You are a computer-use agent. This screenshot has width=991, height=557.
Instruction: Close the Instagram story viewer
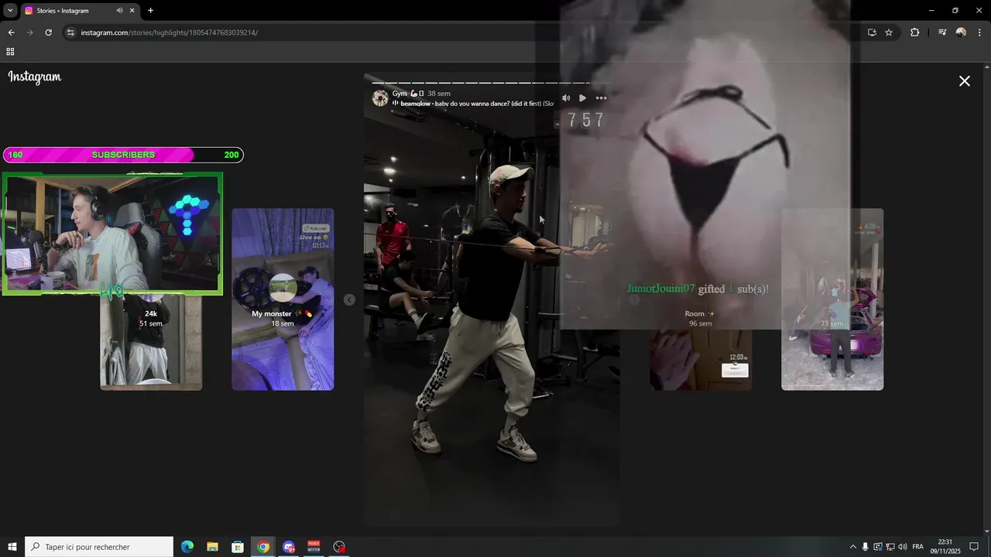(964, 81)
